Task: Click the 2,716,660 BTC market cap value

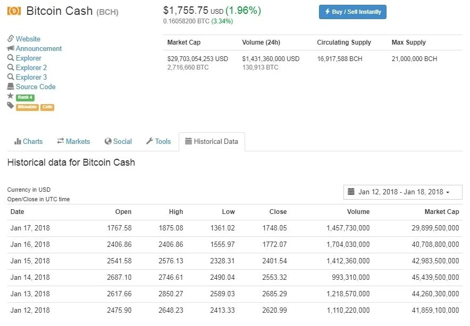Action: 188,67
